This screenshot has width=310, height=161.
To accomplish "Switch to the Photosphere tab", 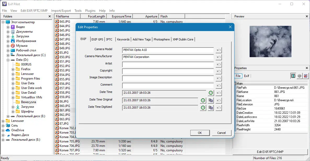I will 162,39.
